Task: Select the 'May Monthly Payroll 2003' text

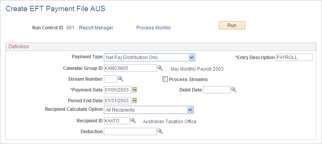Action: (x=197, y=69)
